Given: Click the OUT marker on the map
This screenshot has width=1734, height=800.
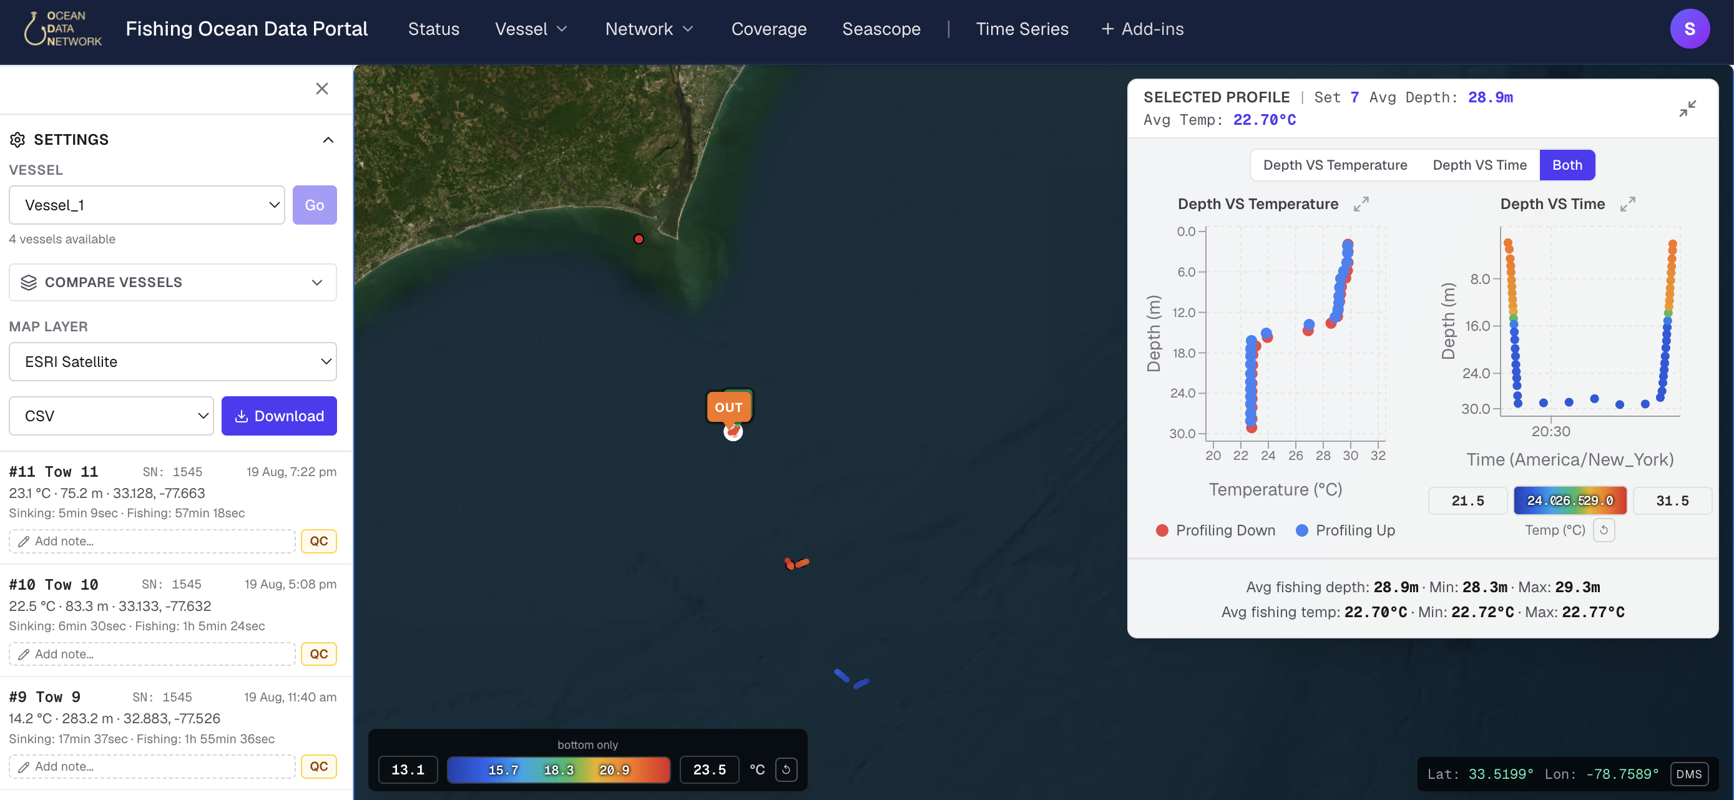Looking at the screenshot, I should (x=728, y=407).
